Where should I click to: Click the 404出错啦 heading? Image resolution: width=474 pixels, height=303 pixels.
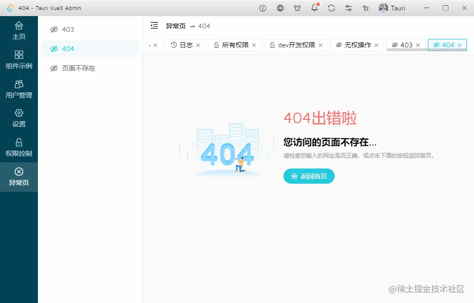pos(320,118)
